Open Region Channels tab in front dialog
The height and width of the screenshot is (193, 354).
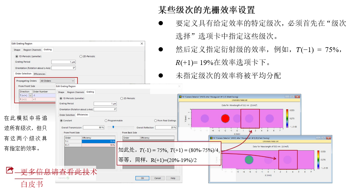point(76,92)
